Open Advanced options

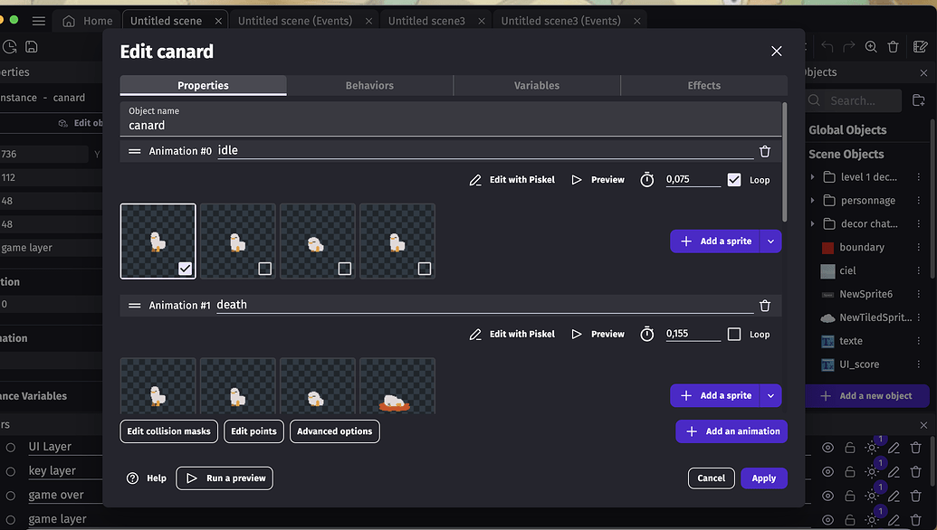tap(334, 431)
